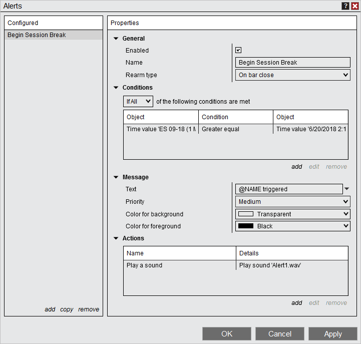The width and height of the screenshot is (361, 344).
Task: Collapse the General section
Action: pos(116,39)
